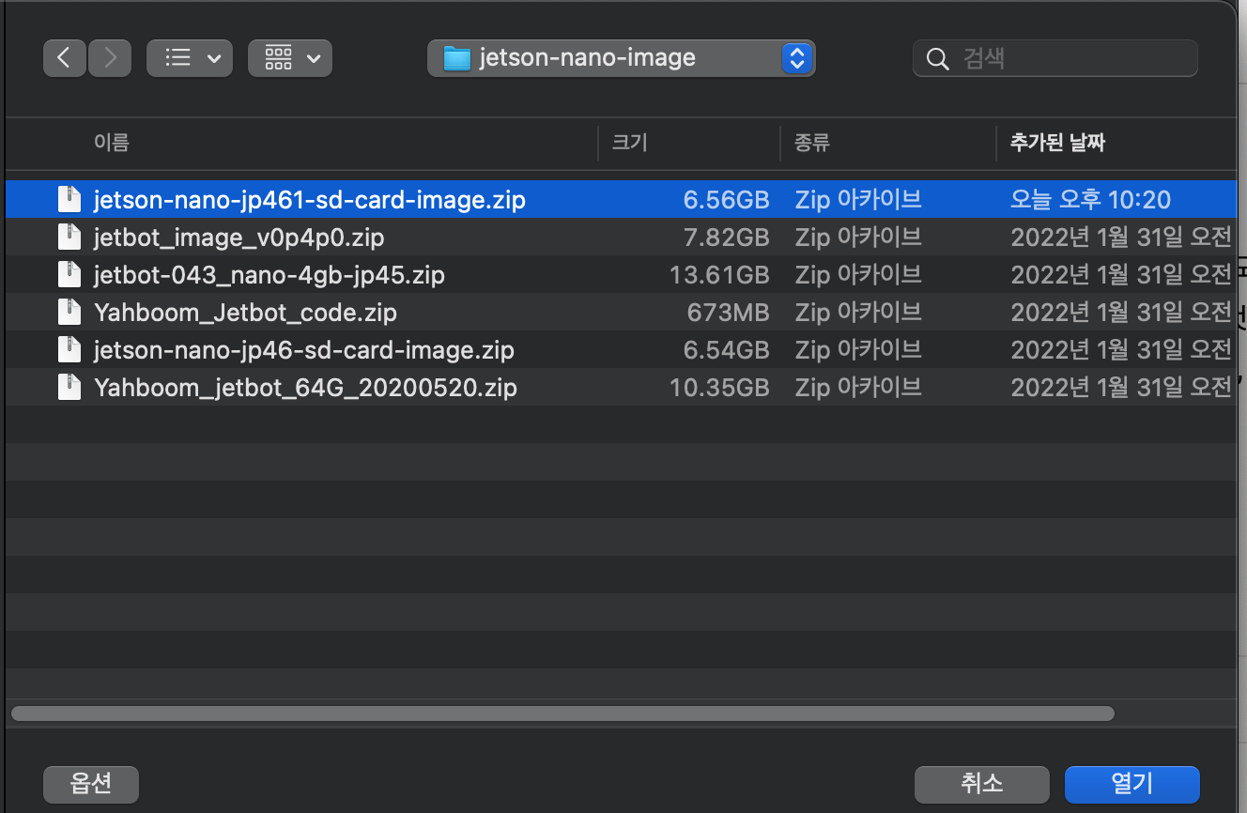Select jetson-nano-jp461-sd-card-image.zip file name
Screen dimensions: 1247x813
[x=310, y=199]
